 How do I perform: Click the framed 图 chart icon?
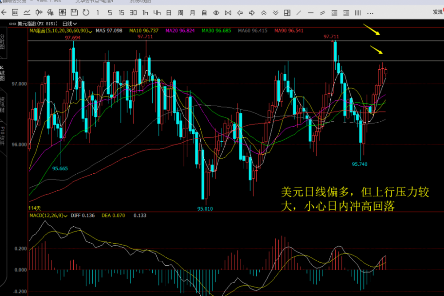pos(62,12)
